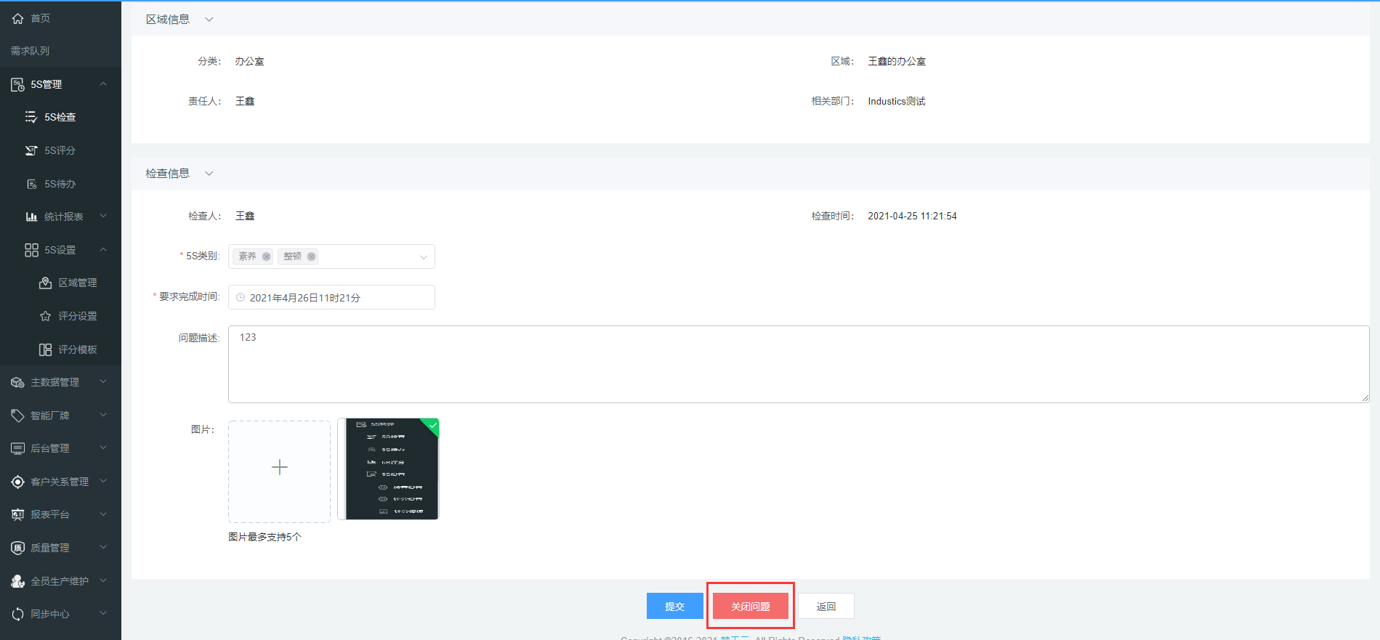Open the 要求完成时间 date picker field
This screenshot has width=1380, height=640.
pyautogui.click(x=331, y=297)
